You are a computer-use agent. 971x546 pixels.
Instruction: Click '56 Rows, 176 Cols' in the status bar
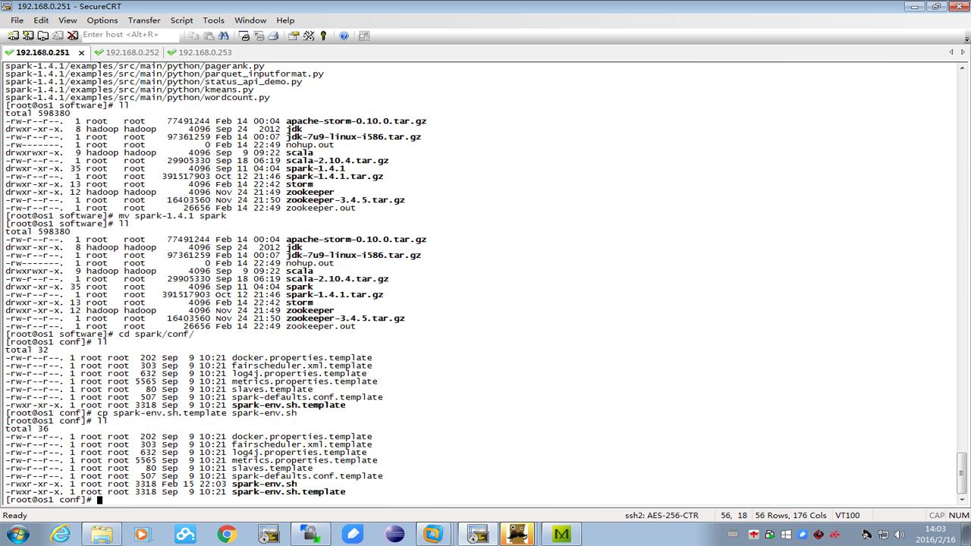coord(790,516)
